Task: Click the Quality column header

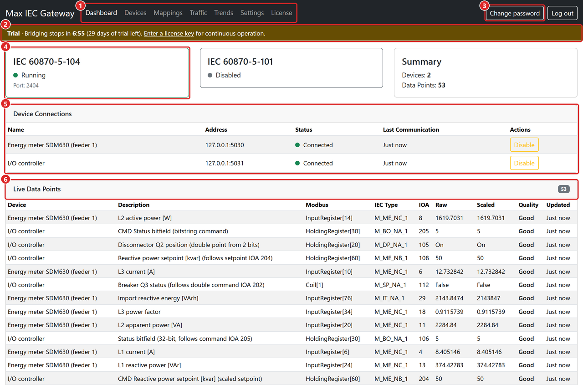Action: 528,205
